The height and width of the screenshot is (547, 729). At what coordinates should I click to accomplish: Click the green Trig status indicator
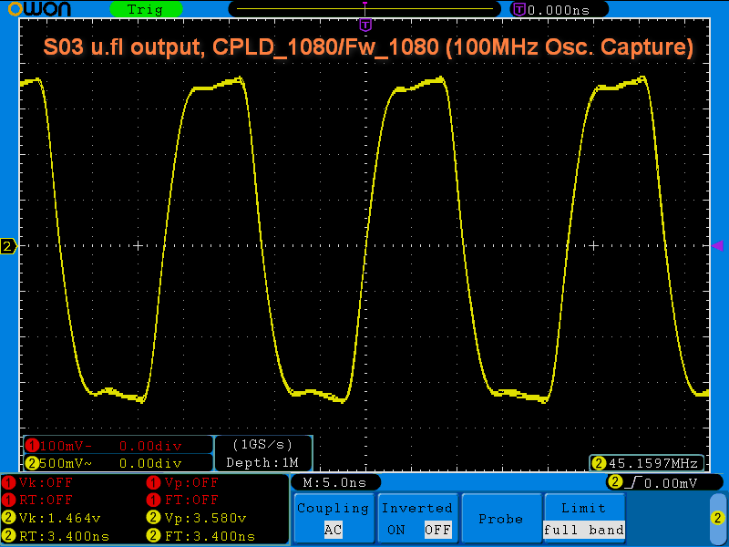coord(146,9)
